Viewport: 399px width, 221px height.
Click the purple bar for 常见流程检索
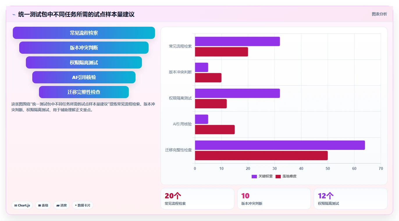[x=237, y=42]
